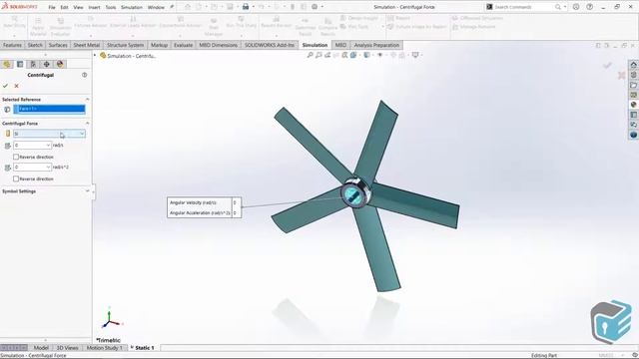Switch to the Analysis Preparation ribbon tab

pyautogui.click(x=376, y=45)
